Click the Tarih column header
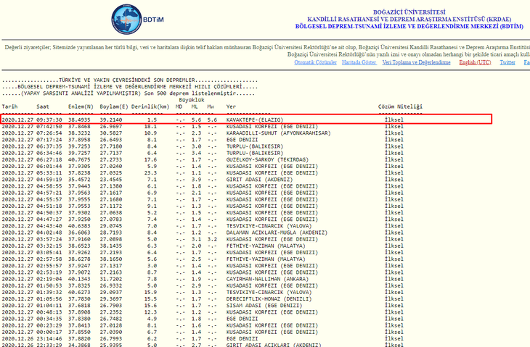This screenshot has height=347, width=530. click(9, 106)
